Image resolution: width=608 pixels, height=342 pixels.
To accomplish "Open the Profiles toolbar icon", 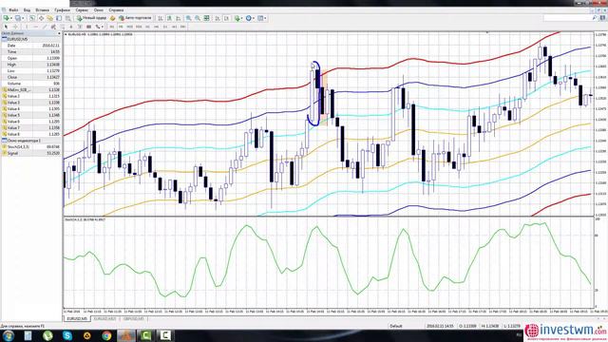I will (17, 18).
